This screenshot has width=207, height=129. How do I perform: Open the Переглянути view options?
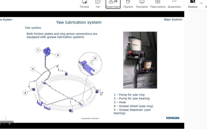pos(158,4)
